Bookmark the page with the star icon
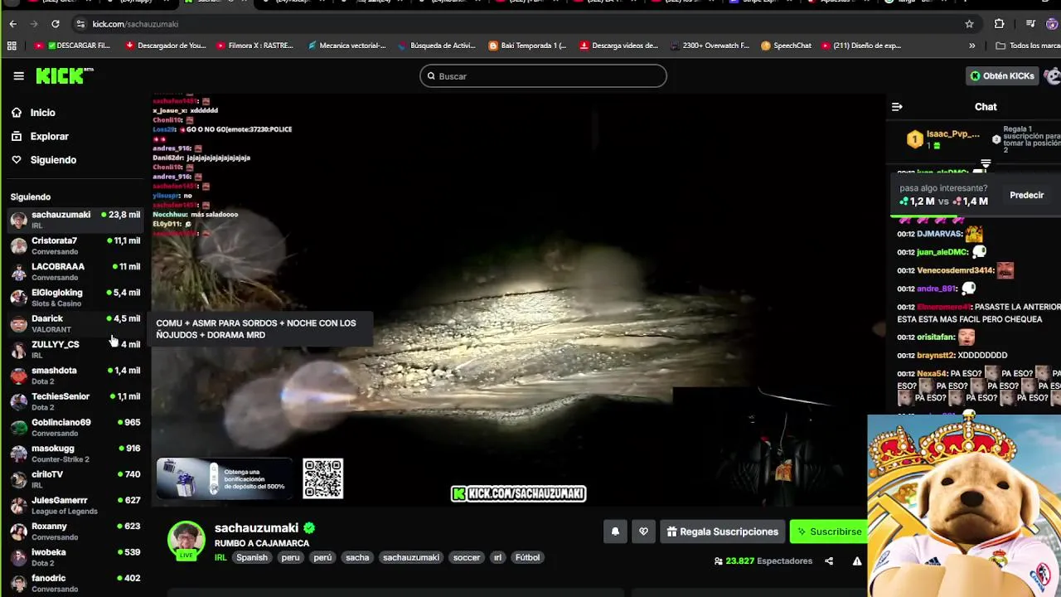The image size is (1061, 597). 969,24
